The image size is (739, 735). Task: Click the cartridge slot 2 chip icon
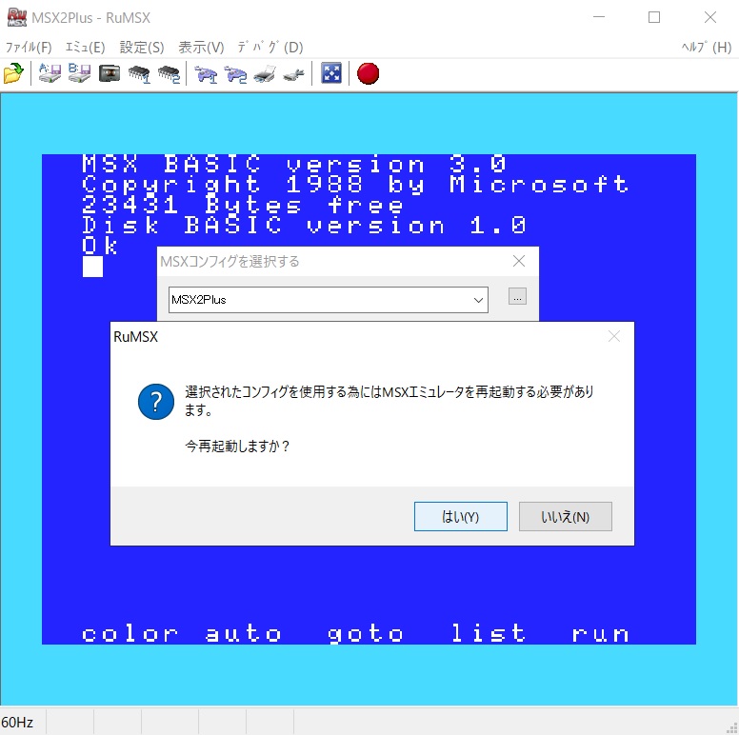169,74
